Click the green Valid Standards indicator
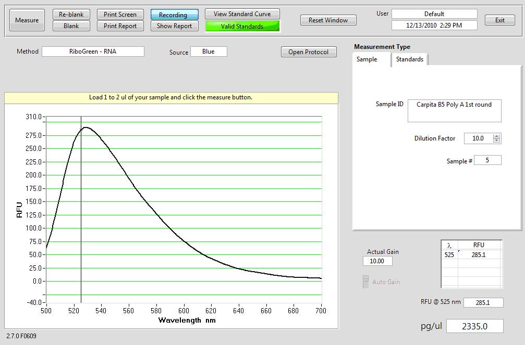The height and width of the screenshot is (345, 525). point(242,26)
